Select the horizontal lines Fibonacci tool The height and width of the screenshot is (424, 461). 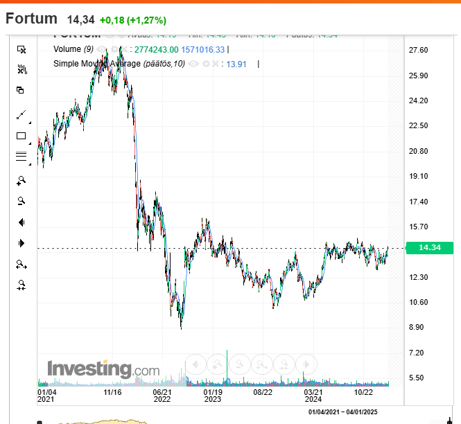tap(21, 156)
